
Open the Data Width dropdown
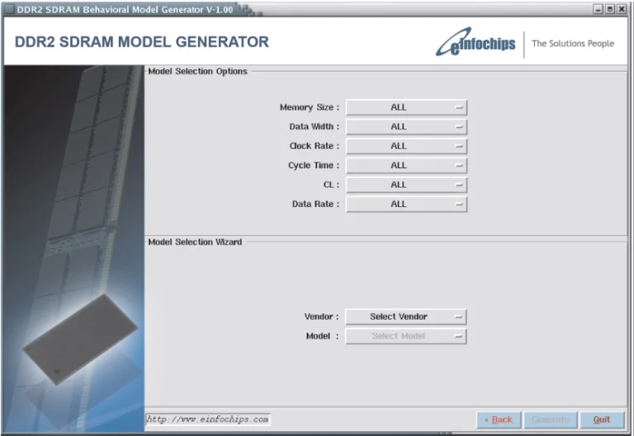[x=406, y=127]
